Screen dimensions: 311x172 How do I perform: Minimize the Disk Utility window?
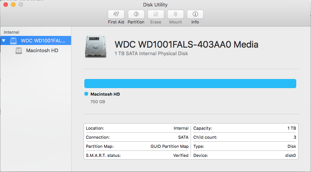13,5
